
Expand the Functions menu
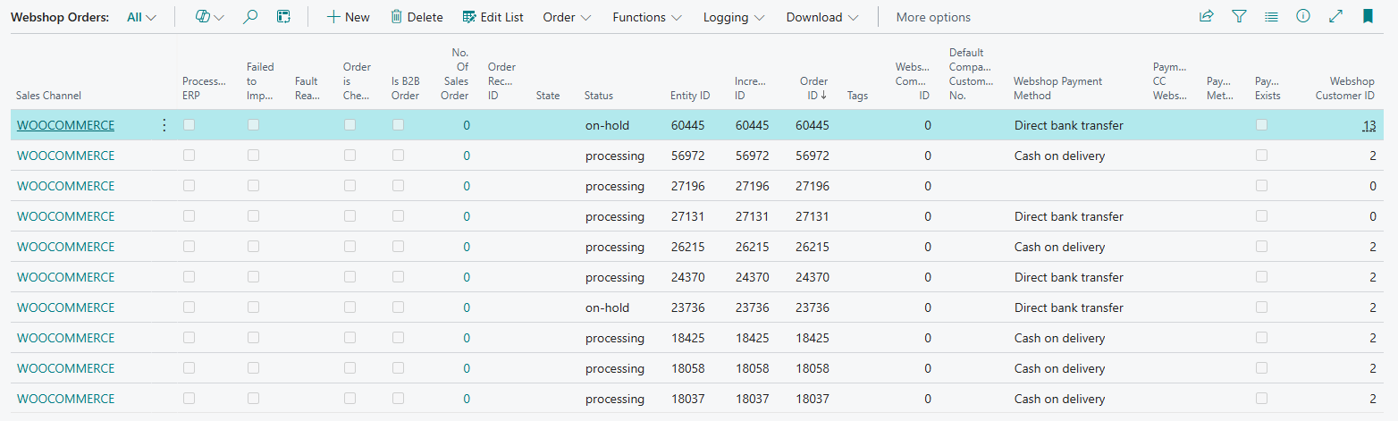click(x=647, y=17)
